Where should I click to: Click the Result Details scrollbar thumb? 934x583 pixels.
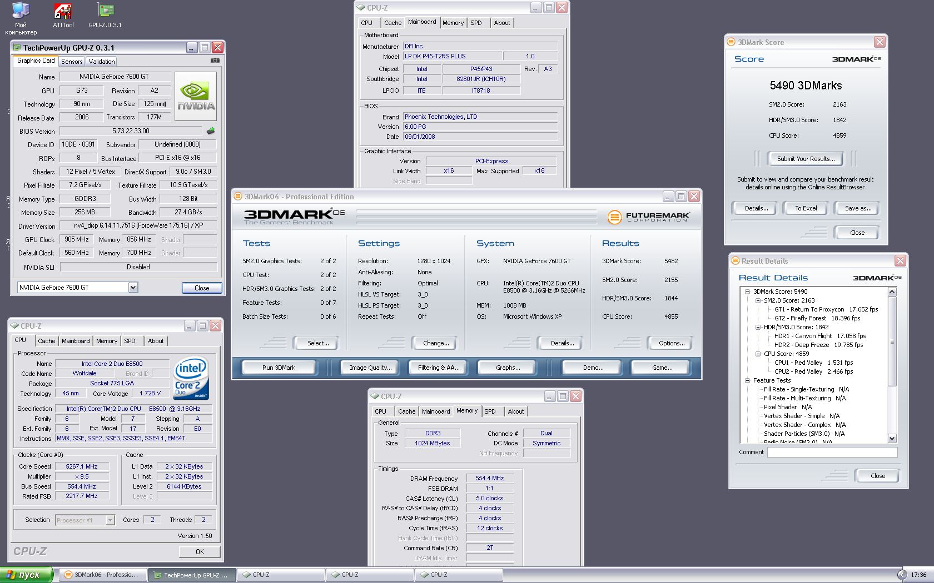(x=892, y=341)
